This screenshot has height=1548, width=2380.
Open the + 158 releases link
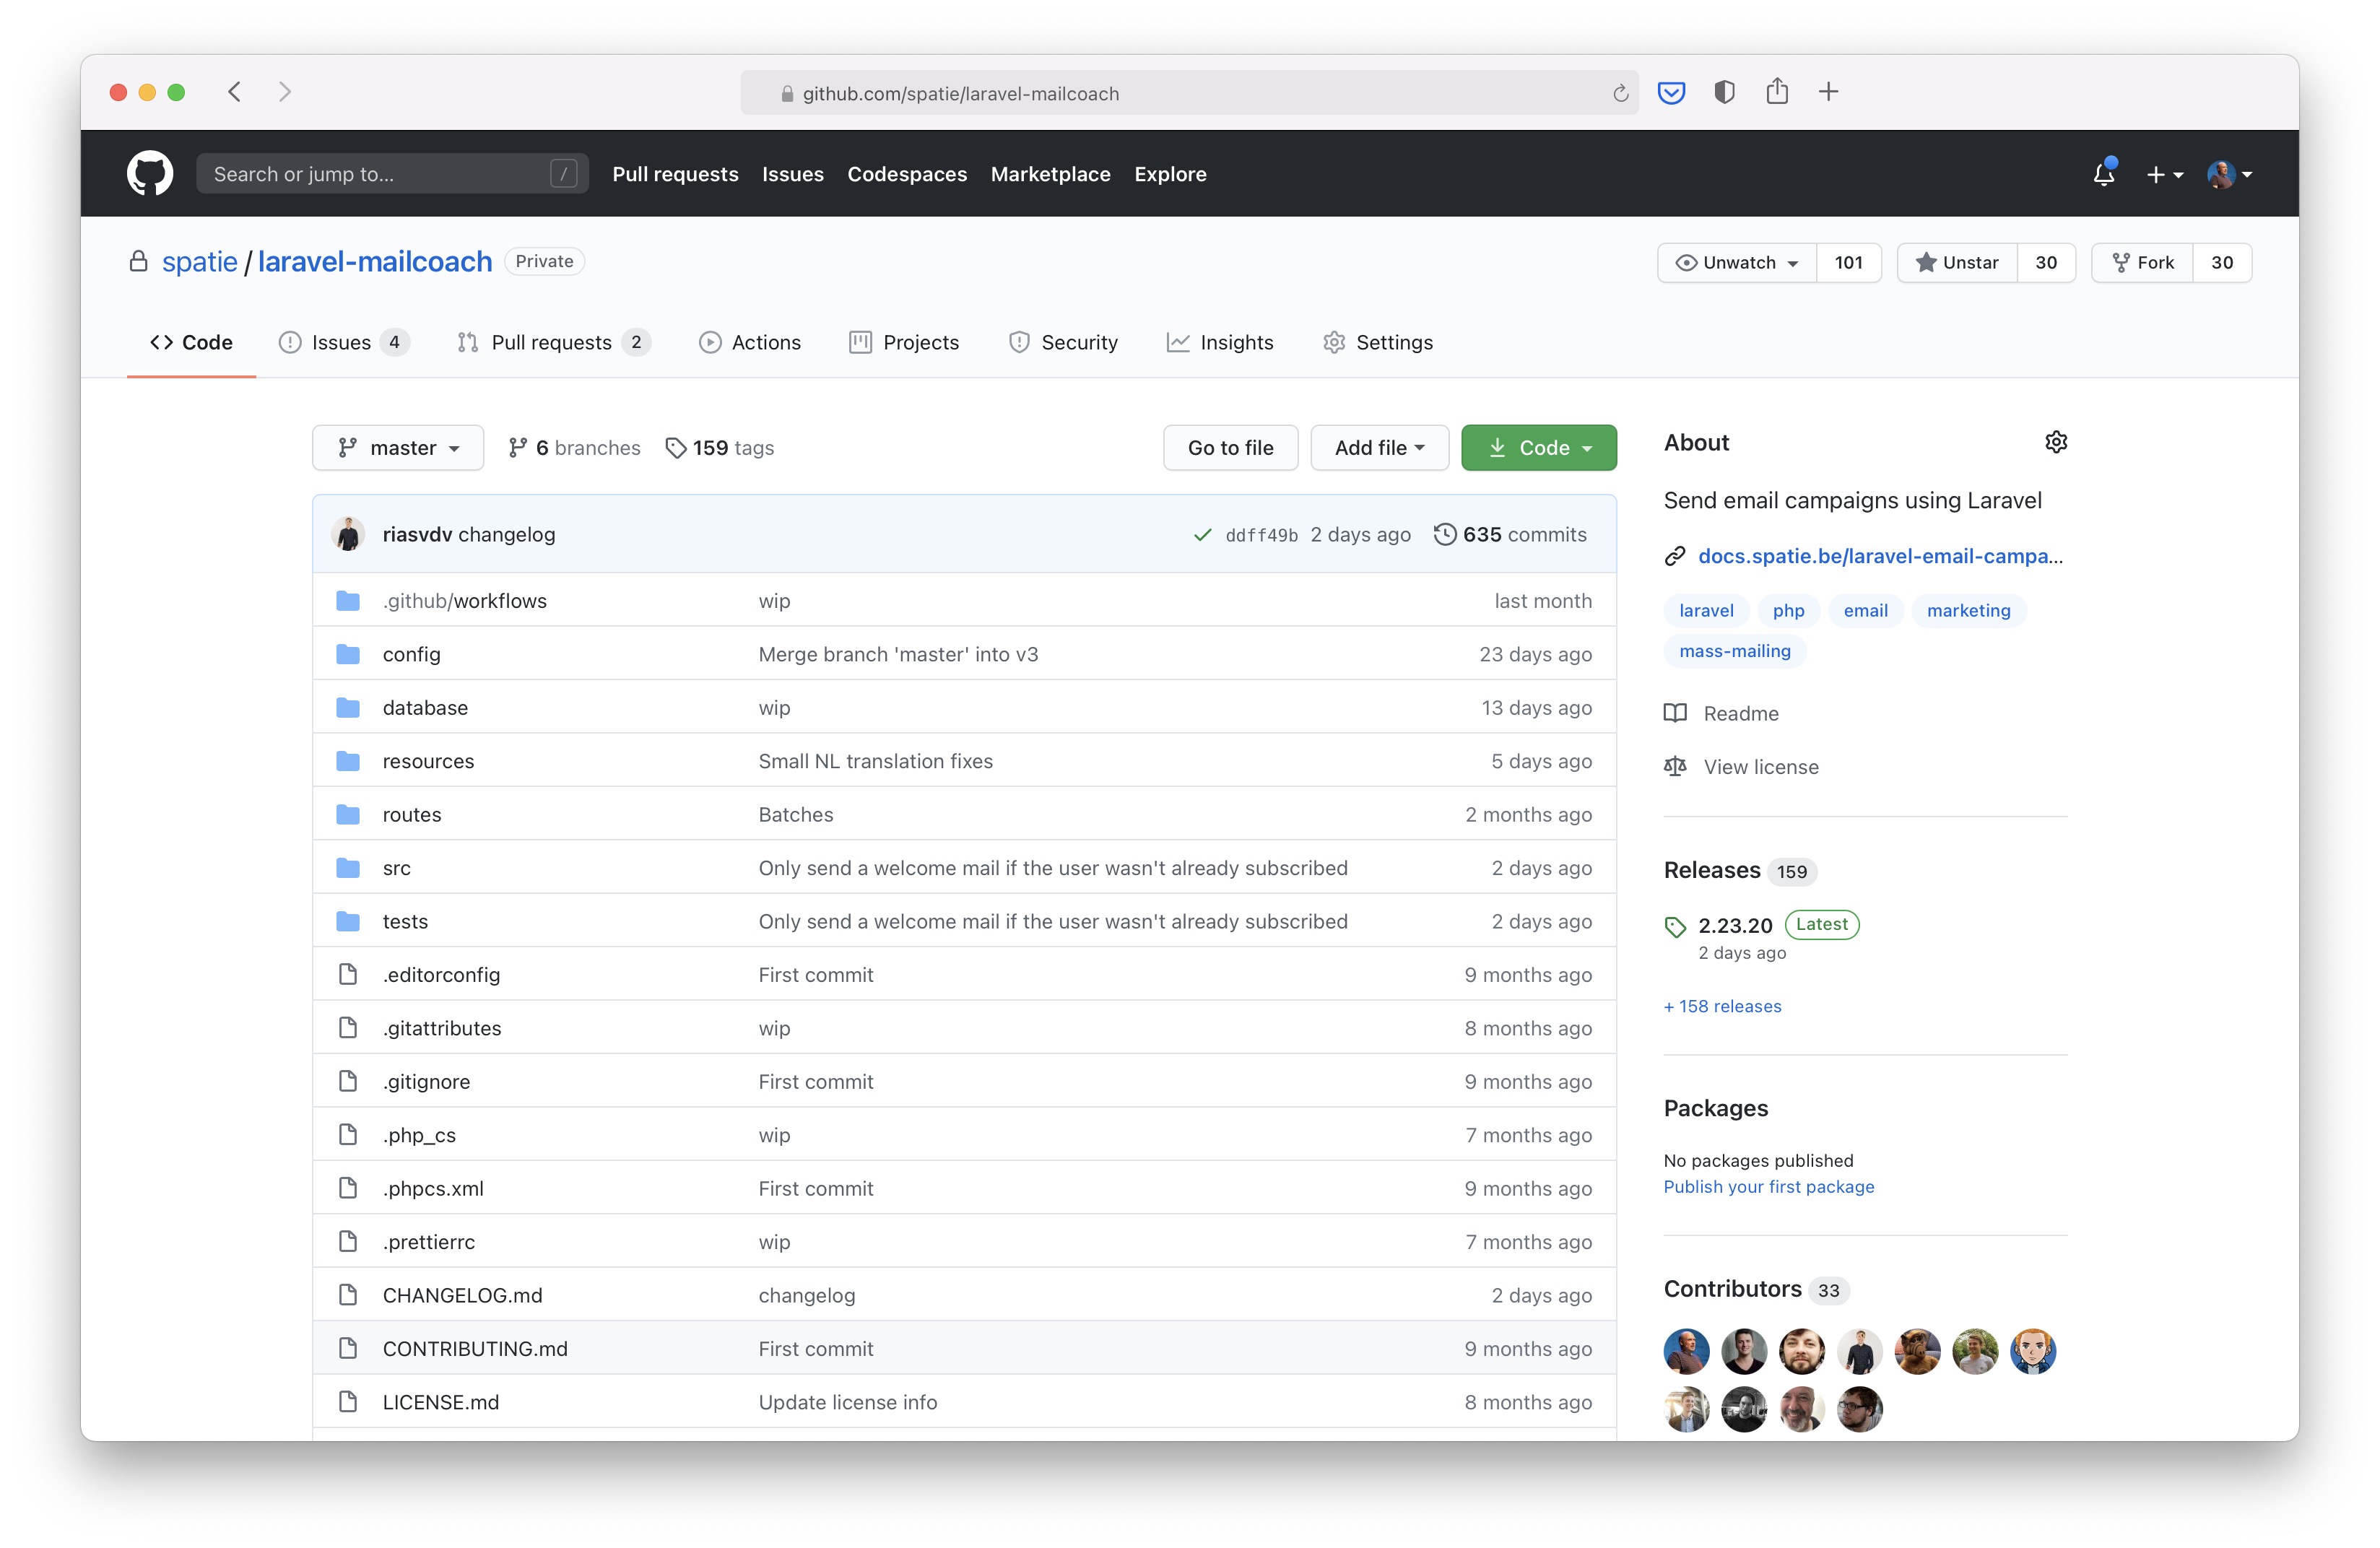[x=1722, y=1007]
